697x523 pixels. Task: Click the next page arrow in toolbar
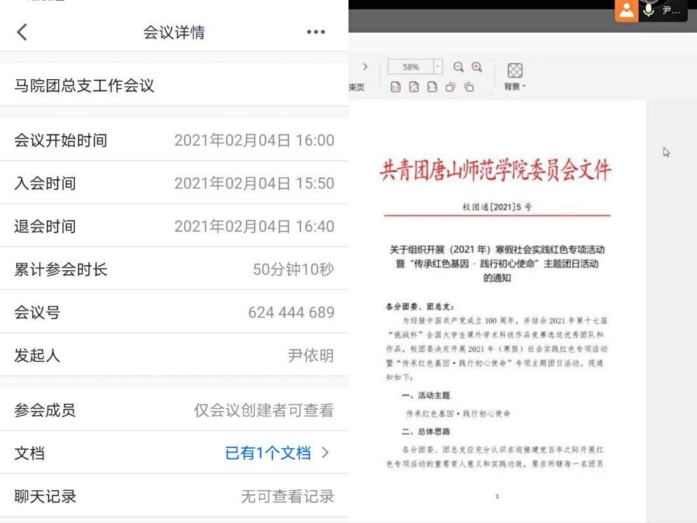365,67
